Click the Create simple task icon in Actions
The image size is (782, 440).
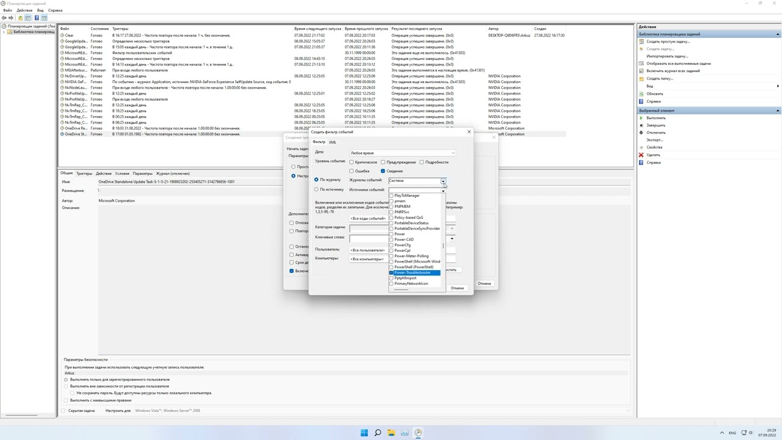point(641,42)
